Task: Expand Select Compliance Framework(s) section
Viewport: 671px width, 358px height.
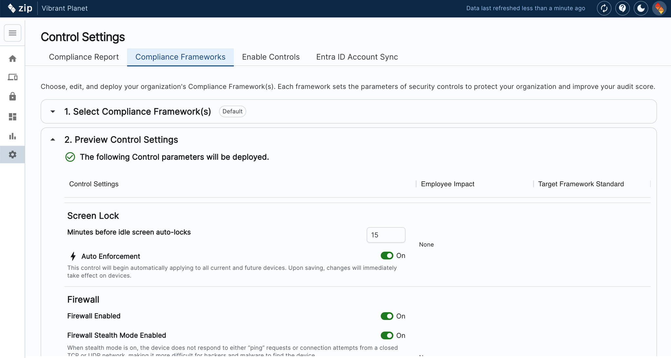Action: click(53, 111)
